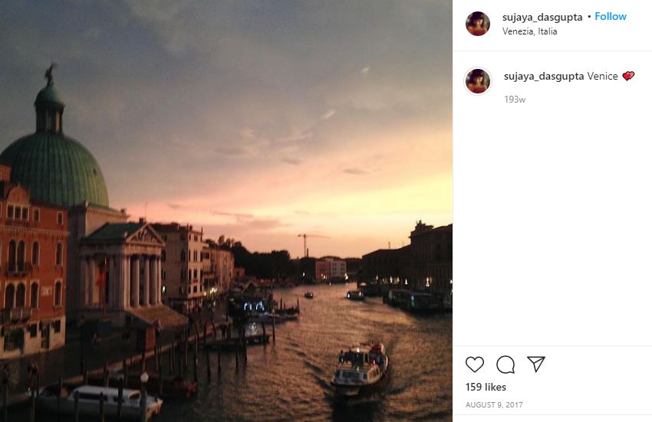Like the post with the heart icon
Viewport: 652px width, 422px height.
[475, 365]
